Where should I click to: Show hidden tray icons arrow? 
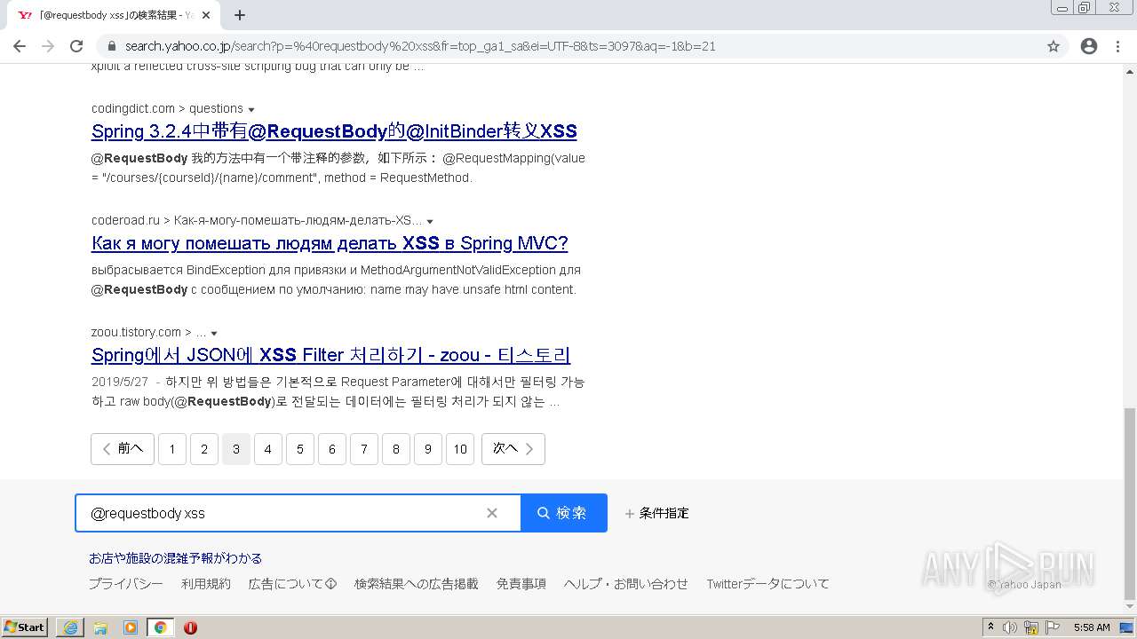coord(990,627)
